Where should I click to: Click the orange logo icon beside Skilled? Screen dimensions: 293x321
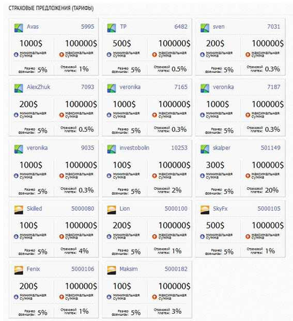(19, 210)
